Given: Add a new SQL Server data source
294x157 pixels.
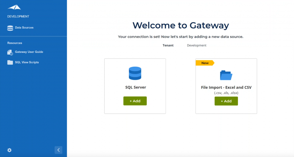Looking at the screenshot, I should click(135, 101).
